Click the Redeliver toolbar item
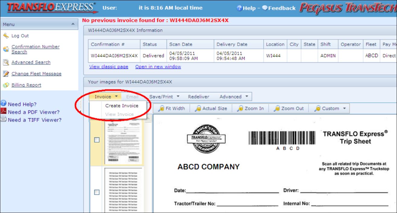Viewport: 397px width, 213px height. [x=198, y=97]
